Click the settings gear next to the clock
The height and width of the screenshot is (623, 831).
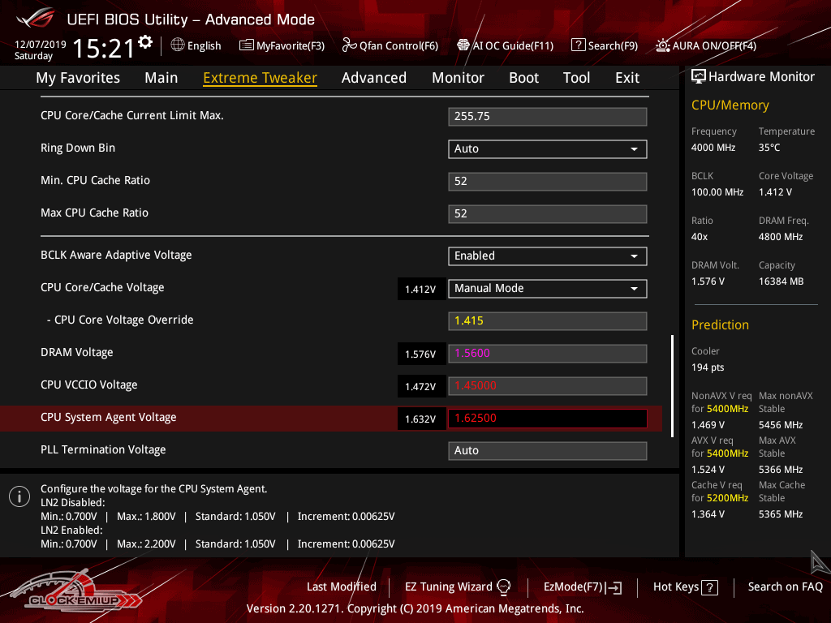click(145, 41)
